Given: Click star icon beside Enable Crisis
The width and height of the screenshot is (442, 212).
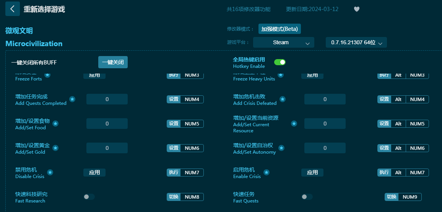Looking at the screenshot, I should coord(266,172).
